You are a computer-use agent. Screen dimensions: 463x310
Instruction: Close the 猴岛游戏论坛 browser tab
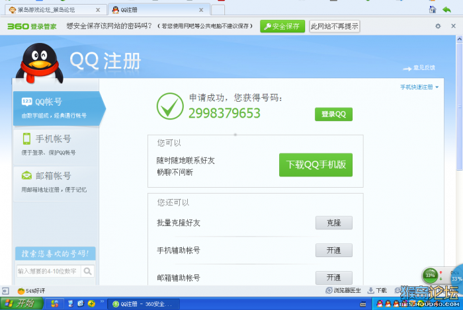pos(98,10)
